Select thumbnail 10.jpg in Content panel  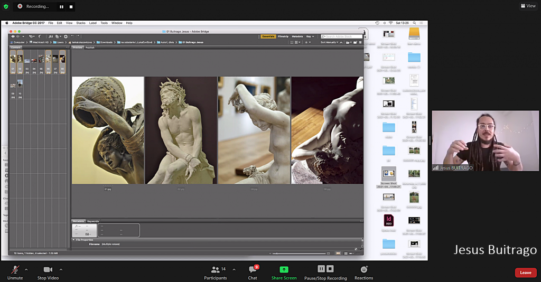pos(20,88)
